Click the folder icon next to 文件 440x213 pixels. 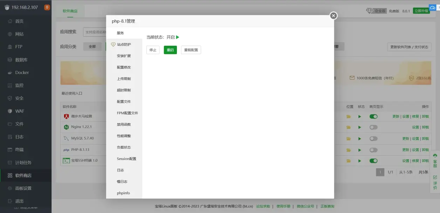point(10,124)
